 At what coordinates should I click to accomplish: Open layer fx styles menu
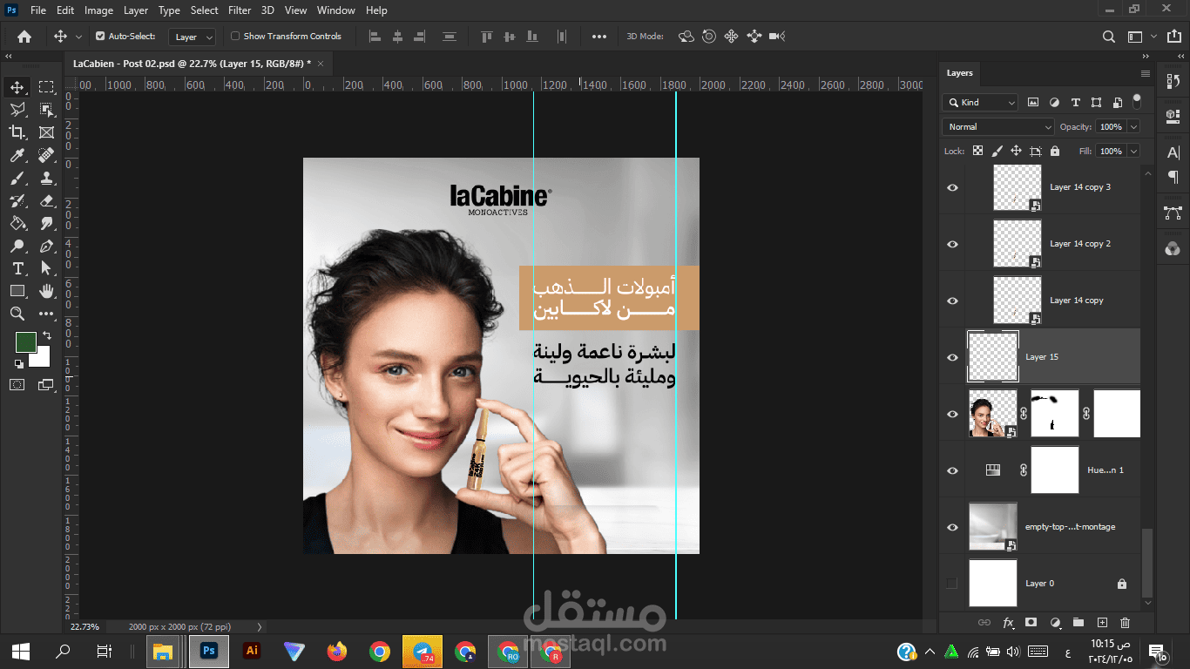point(1008,622)
